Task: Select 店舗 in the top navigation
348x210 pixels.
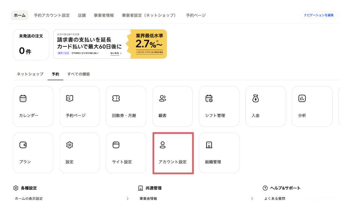Action: [81, 15]
